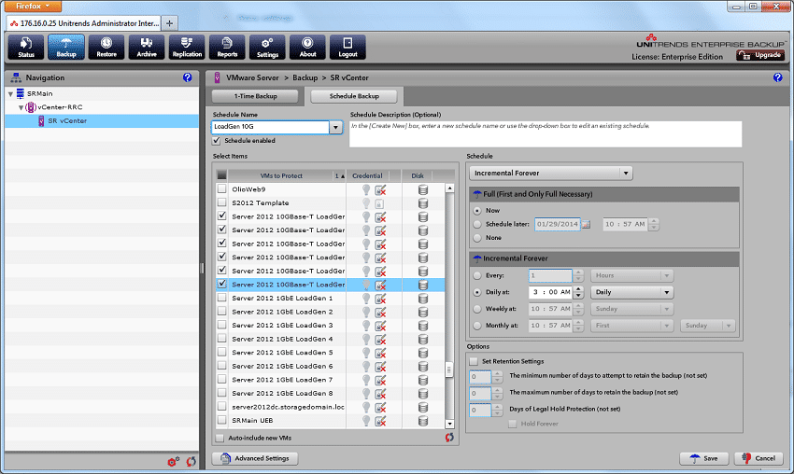Enable Auto-include new VMs checkbox
This screenshot has height=474, width=794.
point(220,439)
